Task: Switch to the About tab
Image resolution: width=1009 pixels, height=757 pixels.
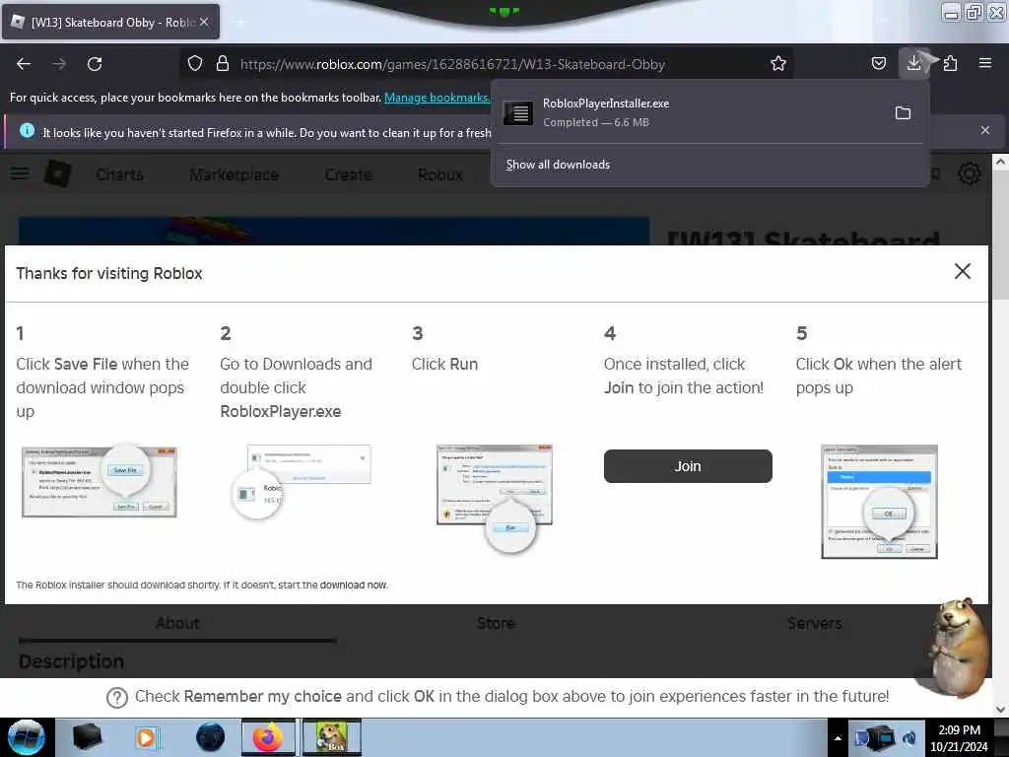Action: pyautogui.click(x=177, y=623)
